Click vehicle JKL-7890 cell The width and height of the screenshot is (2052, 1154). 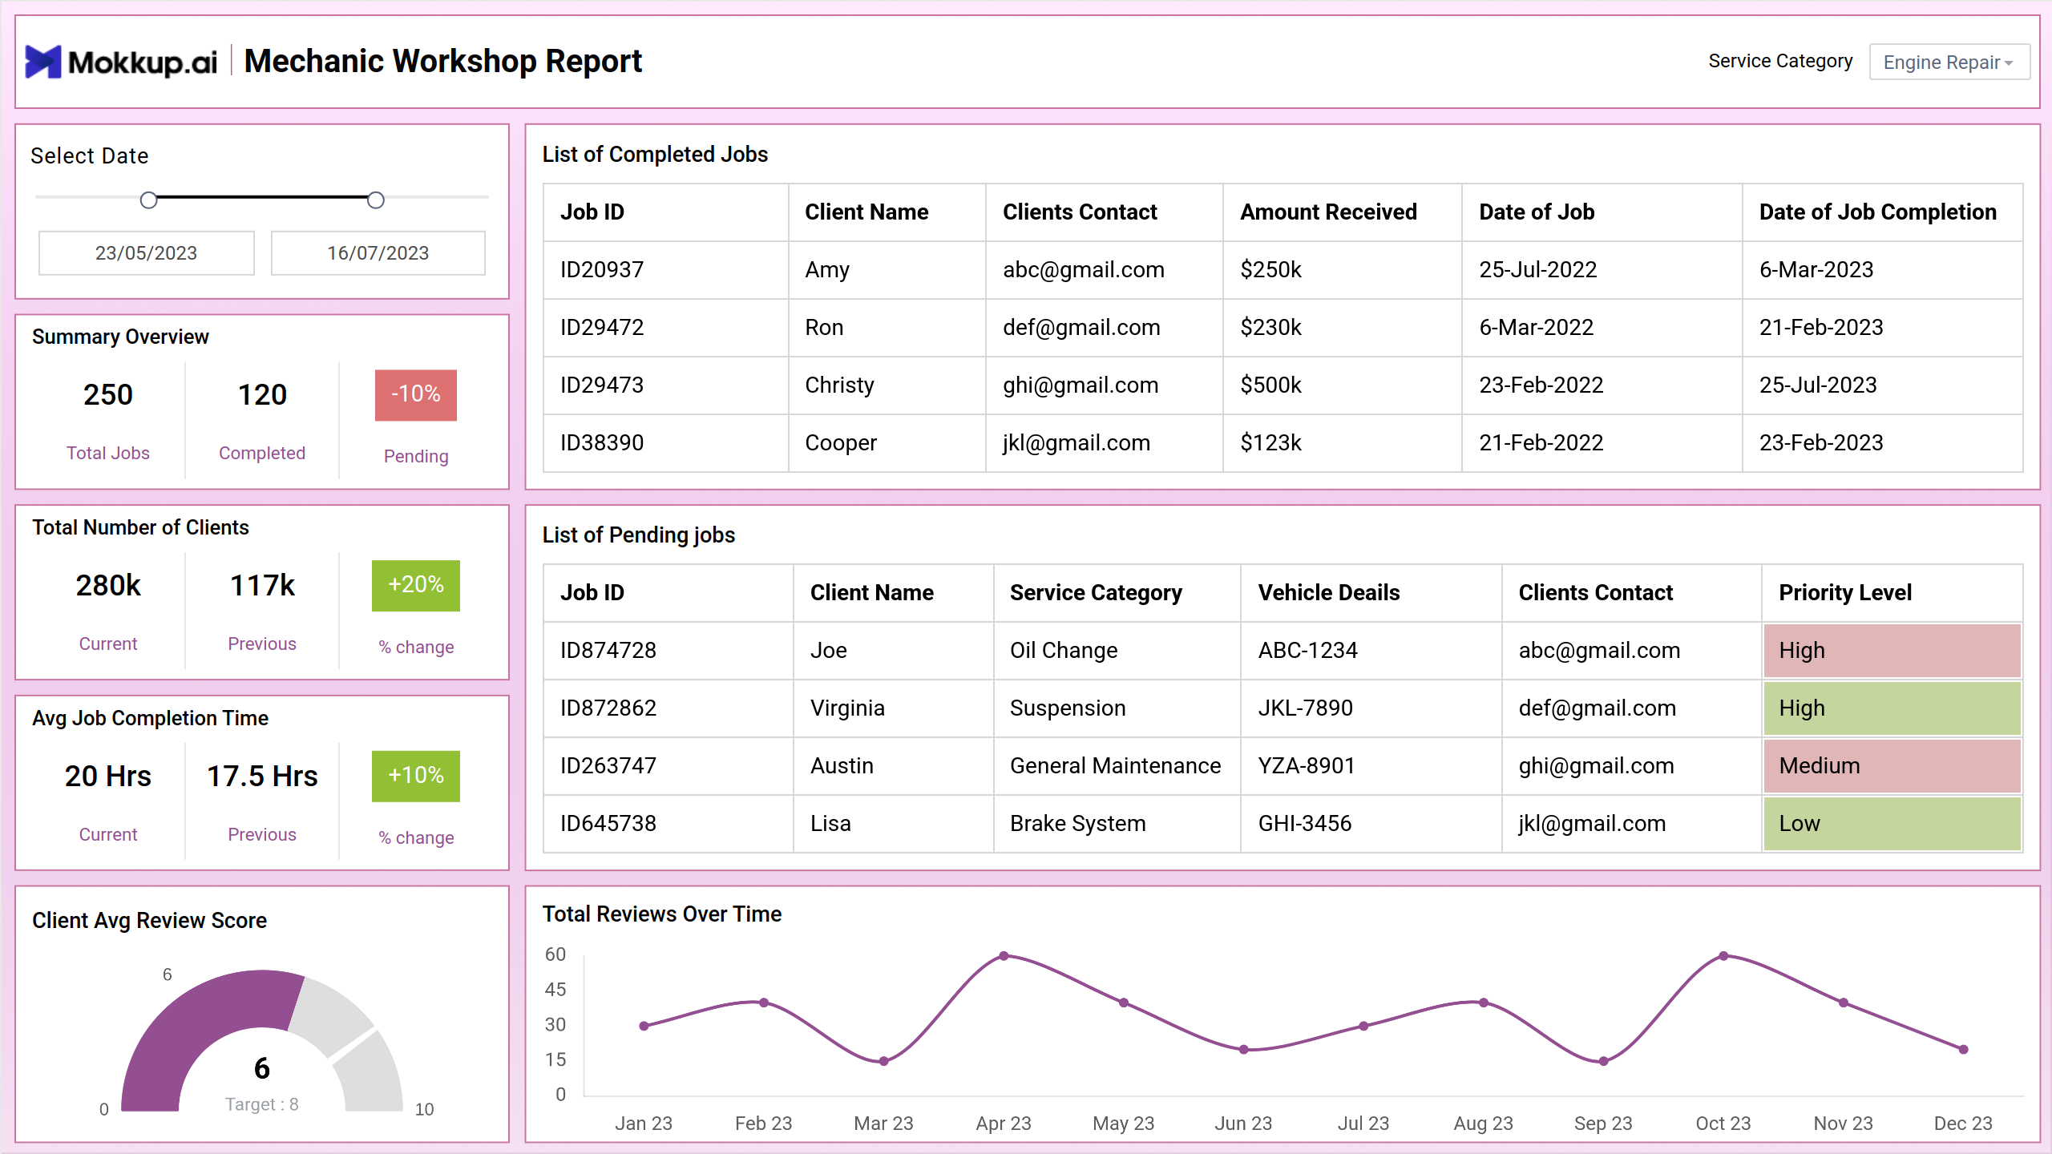pyautogui.click(x=1371, y=708)
